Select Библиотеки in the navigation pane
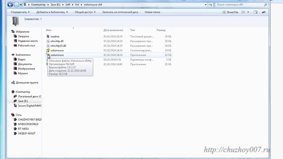283x159 pixels. pos(23,55)
